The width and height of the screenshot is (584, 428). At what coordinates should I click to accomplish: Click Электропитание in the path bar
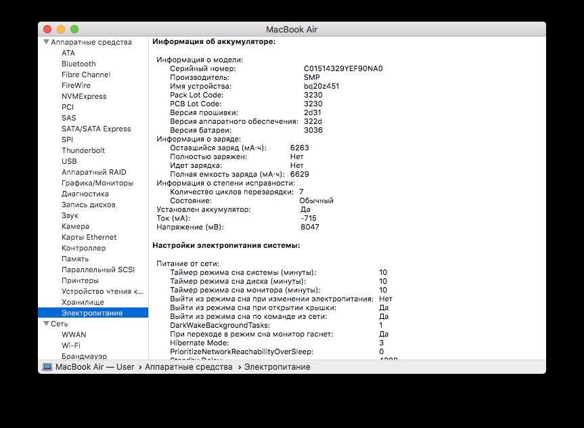(x=277, y=366)
